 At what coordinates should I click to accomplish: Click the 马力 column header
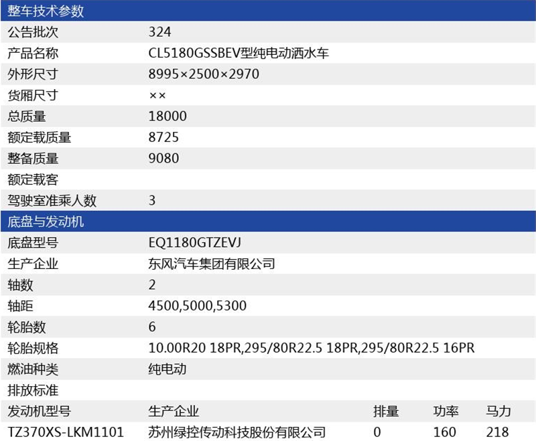[498, 411]
